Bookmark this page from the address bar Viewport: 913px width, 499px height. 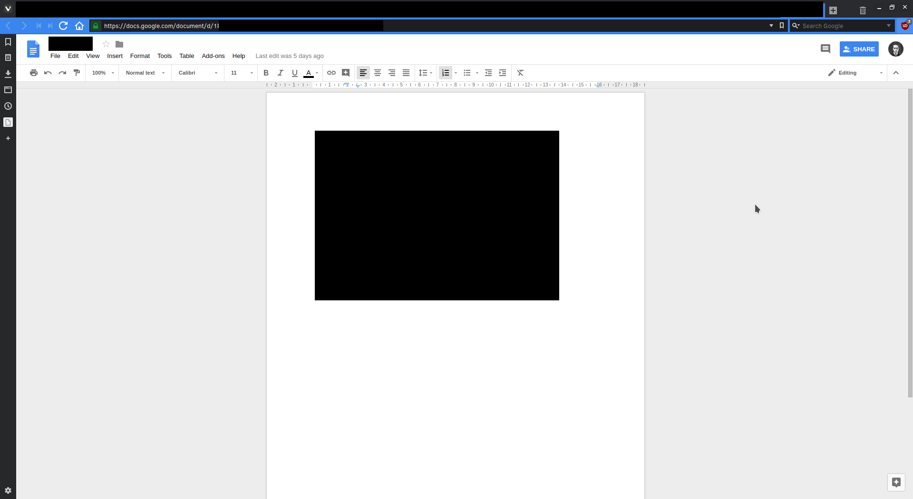[x=782, y=26]
